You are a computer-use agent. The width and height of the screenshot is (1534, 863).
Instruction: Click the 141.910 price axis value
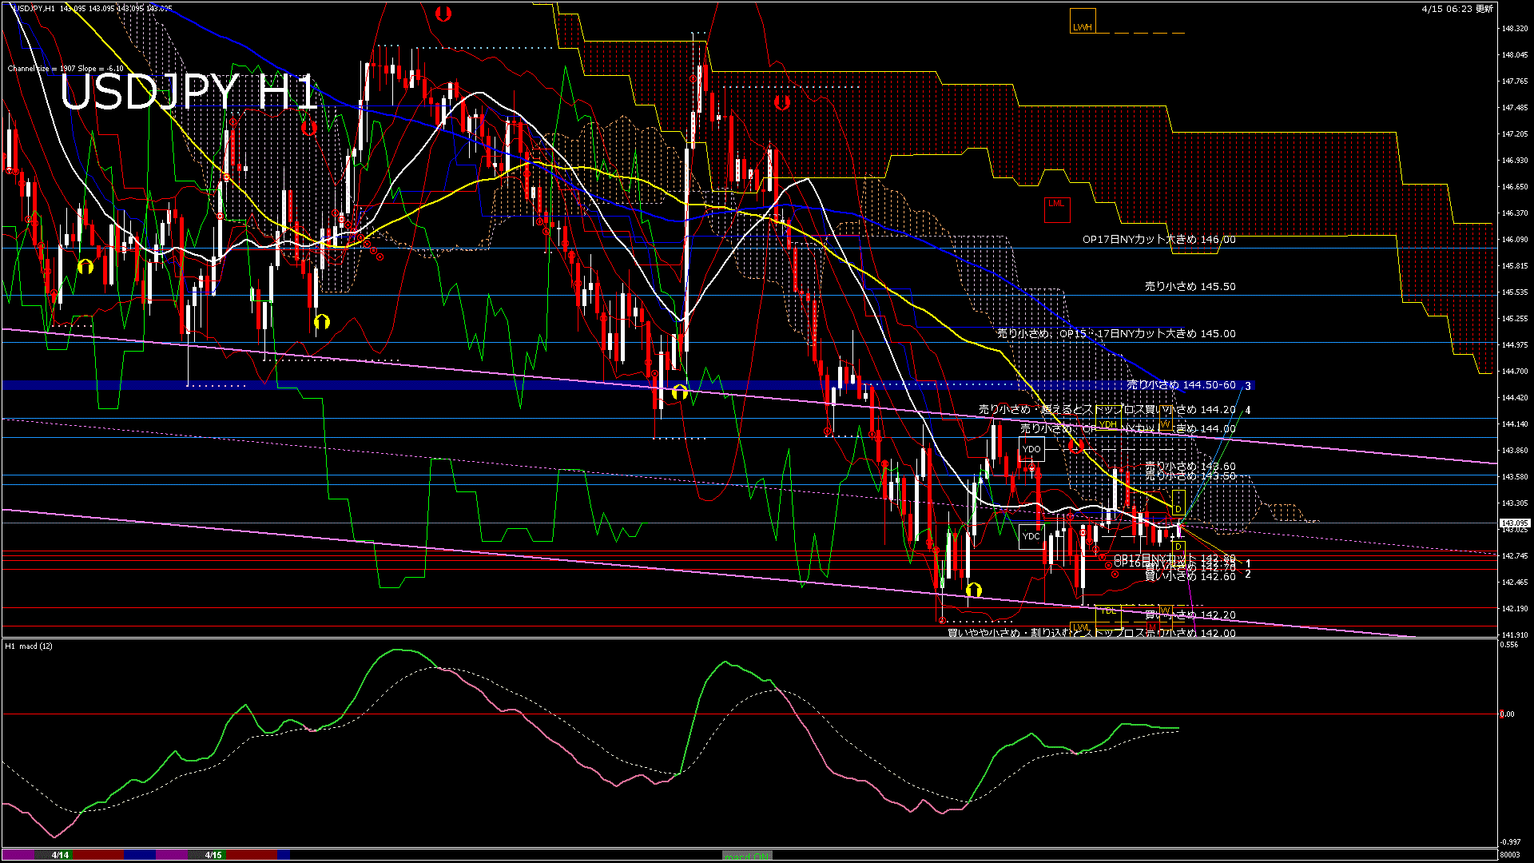pos(1515,635)
